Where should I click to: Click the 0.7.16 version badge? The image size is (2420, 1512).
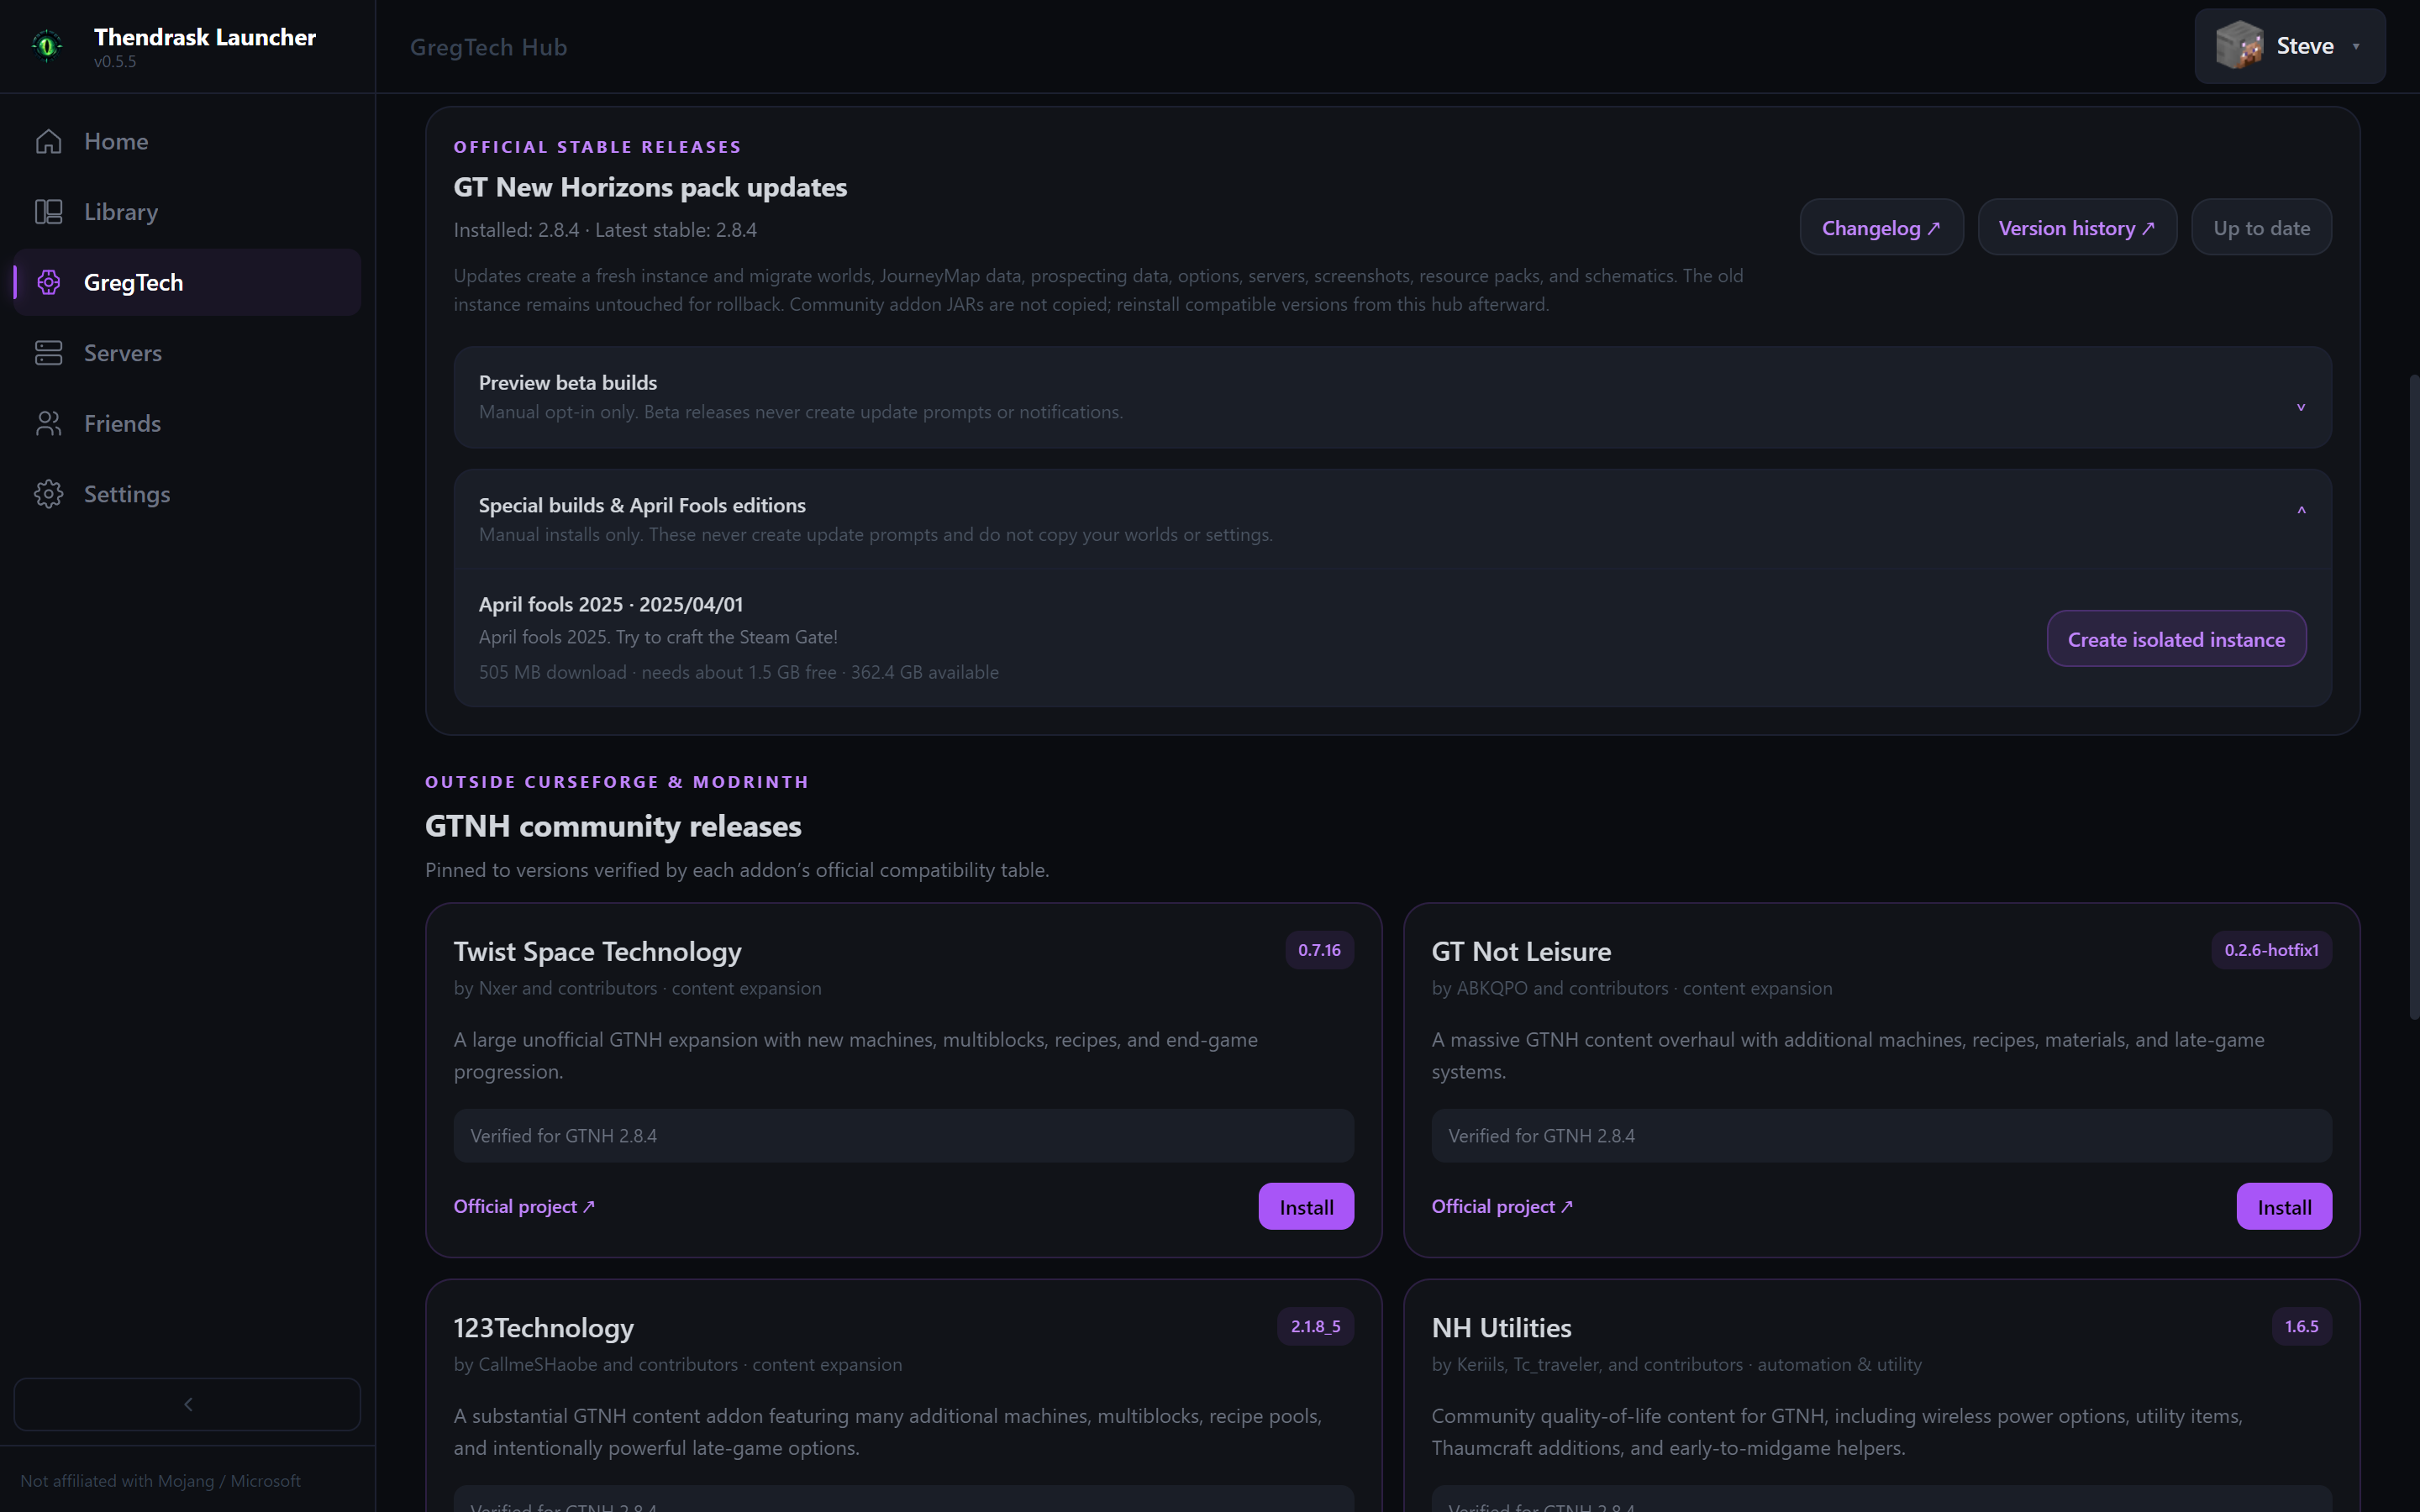(x=1319, y=950)
